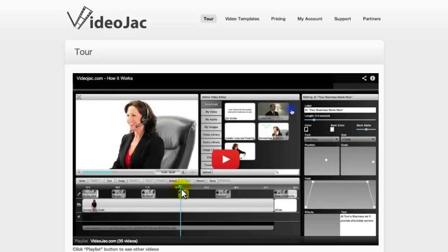Image resolution: width=448 pixels, height=252 pixels.
Task: Click the 'www.mypончo' text clip at timeline end
Action: coord(285,194)
